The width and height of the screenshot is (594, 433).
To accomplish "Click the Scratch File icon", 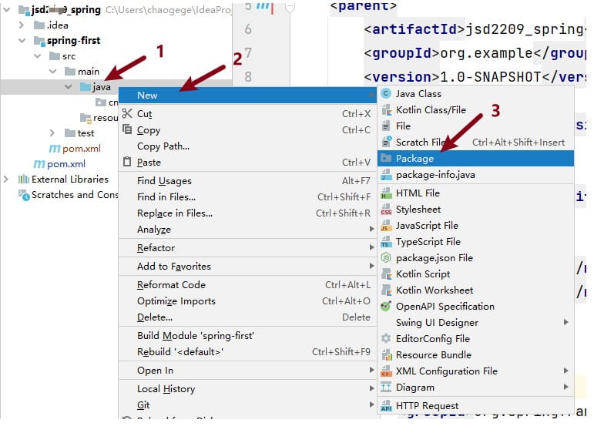I will (x=386, y=142).
